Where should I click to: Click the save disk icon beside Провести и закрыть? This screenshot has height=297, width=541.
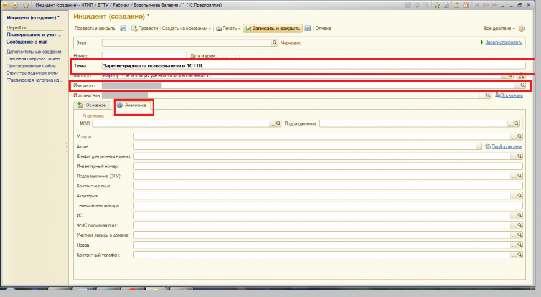123,29
